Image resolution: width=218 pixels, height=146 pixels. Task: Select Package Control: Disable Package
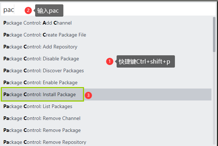coord(41,59)
